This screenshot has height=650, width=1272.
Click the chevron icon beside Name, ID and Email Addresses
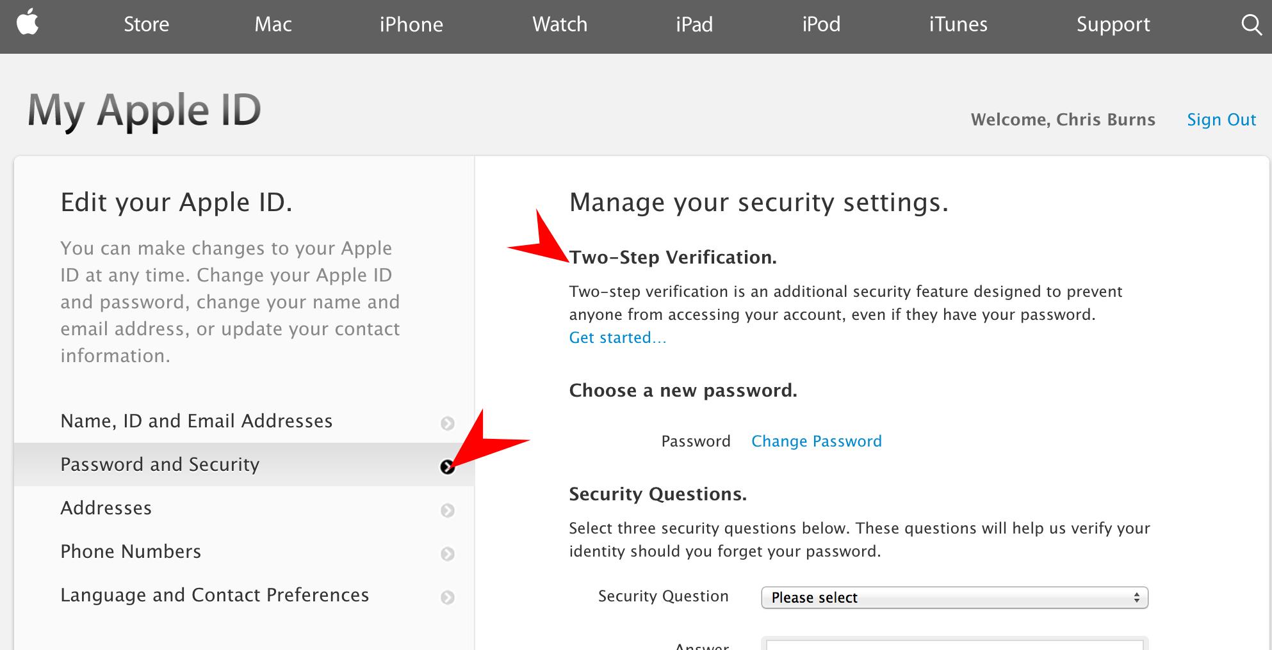447,424
